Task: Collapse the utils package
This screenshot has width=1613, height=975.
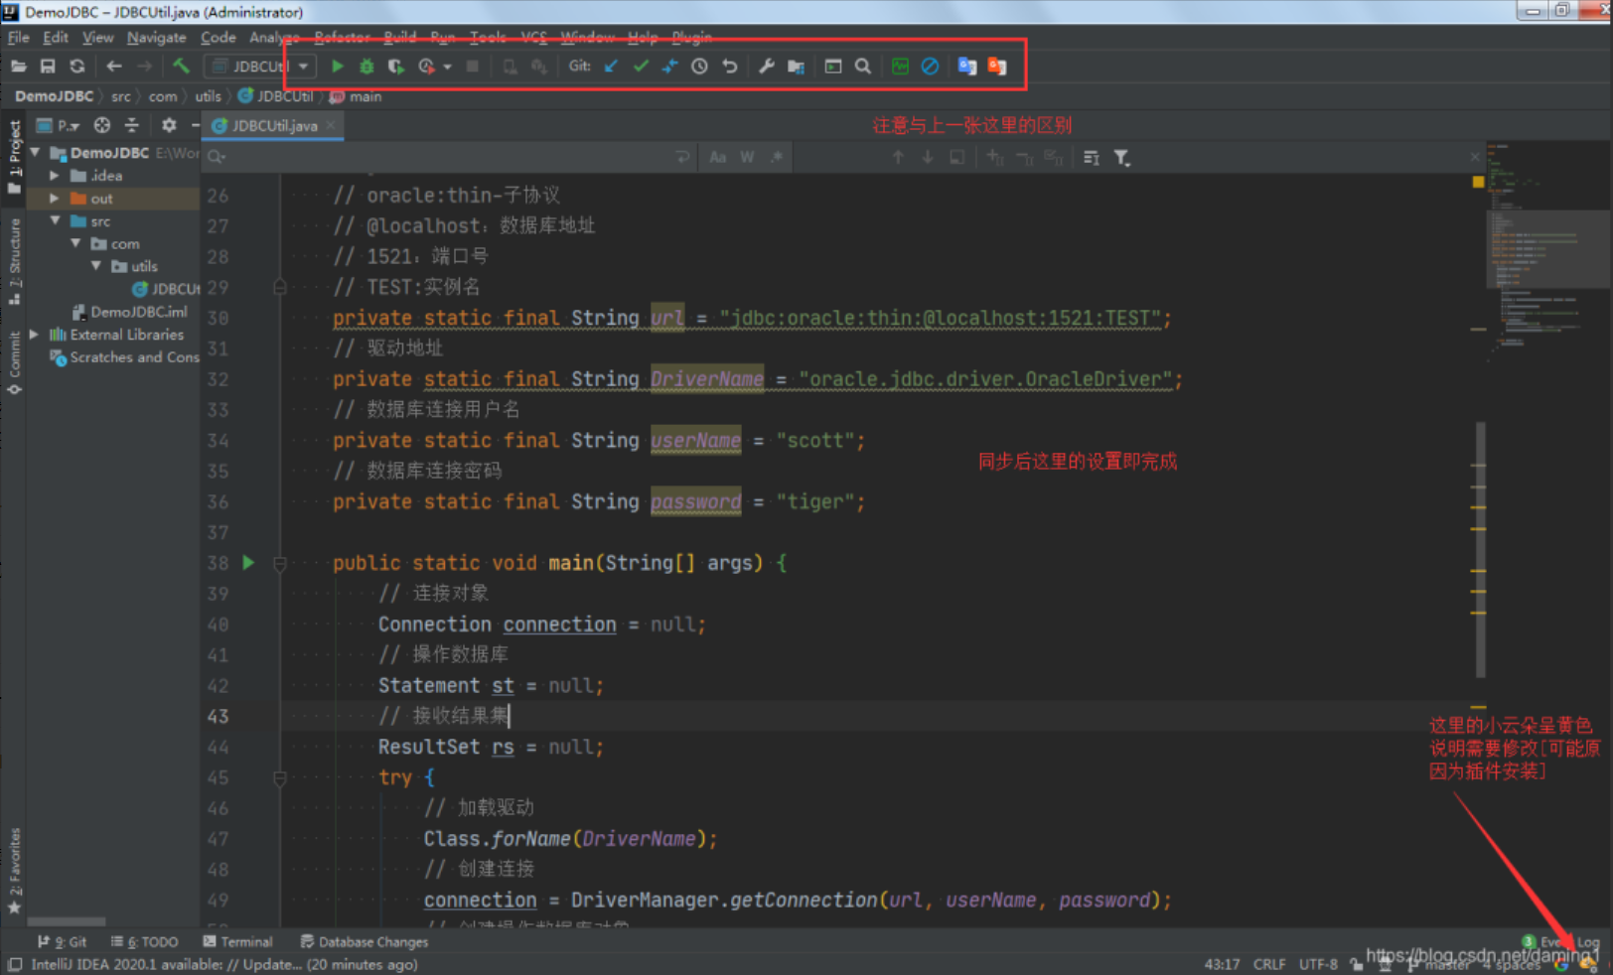Action: [96, 266]
